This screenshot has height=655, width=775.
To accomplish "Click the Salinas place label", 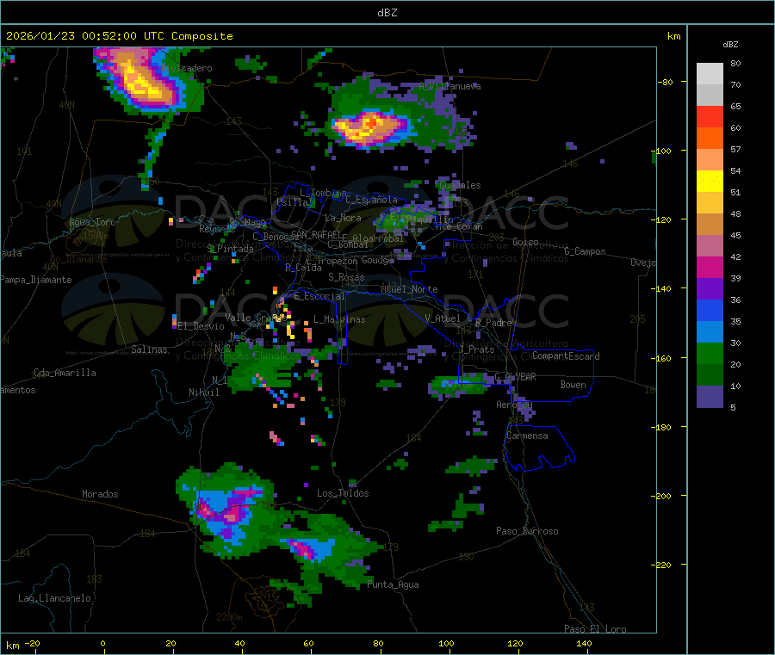I will 149,349.
